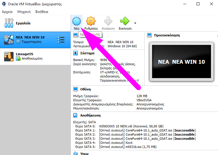Screen dimensions: 218x155
Task: Click the Απομακρυσμένης Επιφάνειας Απενεργοποιημένος value
Action: tap(150, 104)
